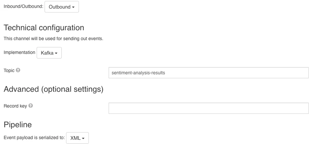Open the Inbound/Outbound direction dropdown
Screen dimensions: 313x147
(x=62, y=7)
